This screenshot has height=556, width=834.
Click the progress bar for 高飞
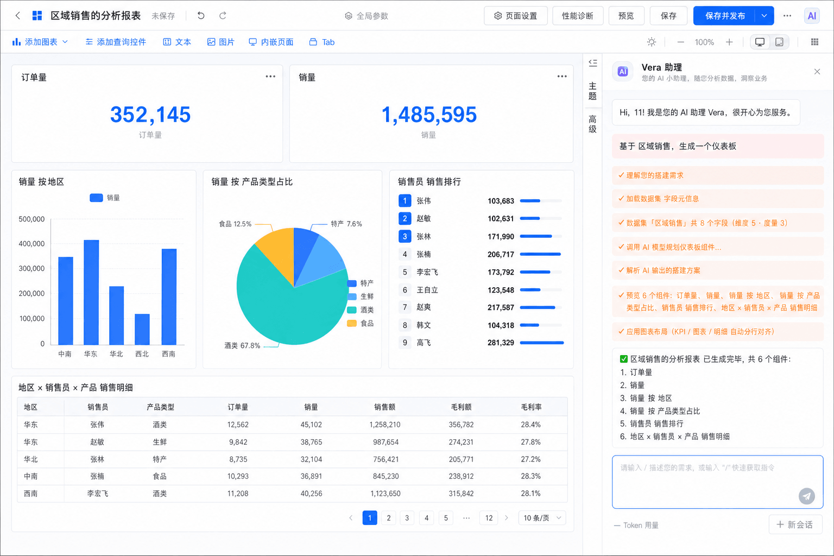(x=541, y=343)
